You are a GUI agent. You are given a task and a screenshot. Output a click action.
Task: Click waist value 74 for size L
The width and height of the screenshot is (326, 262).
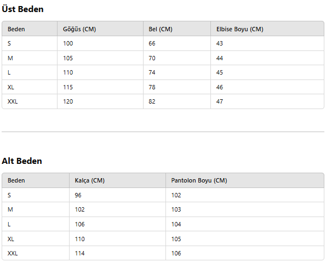pos(152,72)
